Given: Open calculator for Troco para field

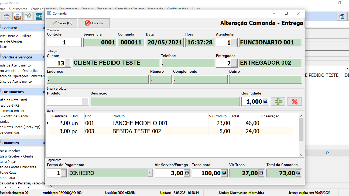Looking at the screenshot, I should (x=224, y=173).
